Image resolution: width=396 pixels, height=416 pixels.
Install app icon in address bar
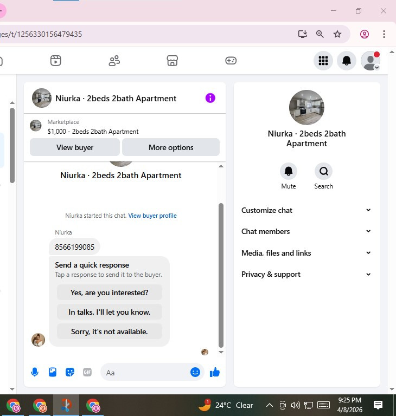pyautogui.click(x=303, y=34)
